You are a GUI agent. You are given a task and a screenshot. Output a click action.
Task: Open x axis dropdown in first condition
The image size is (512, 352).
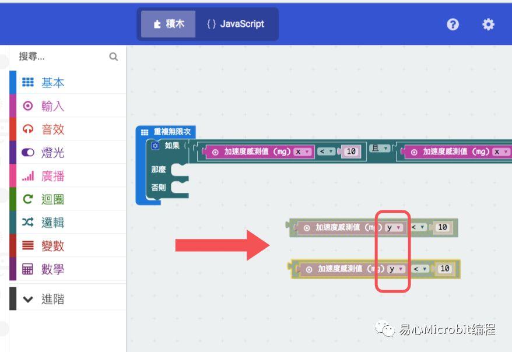tap(303, 152)
